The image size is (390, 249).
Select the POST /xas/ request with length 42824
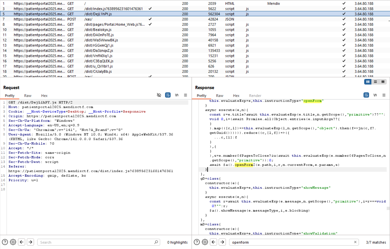195,19
